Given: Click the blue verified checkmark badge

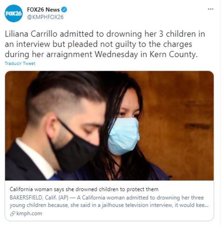Looking at the screenshot, I should click(64, 10).
